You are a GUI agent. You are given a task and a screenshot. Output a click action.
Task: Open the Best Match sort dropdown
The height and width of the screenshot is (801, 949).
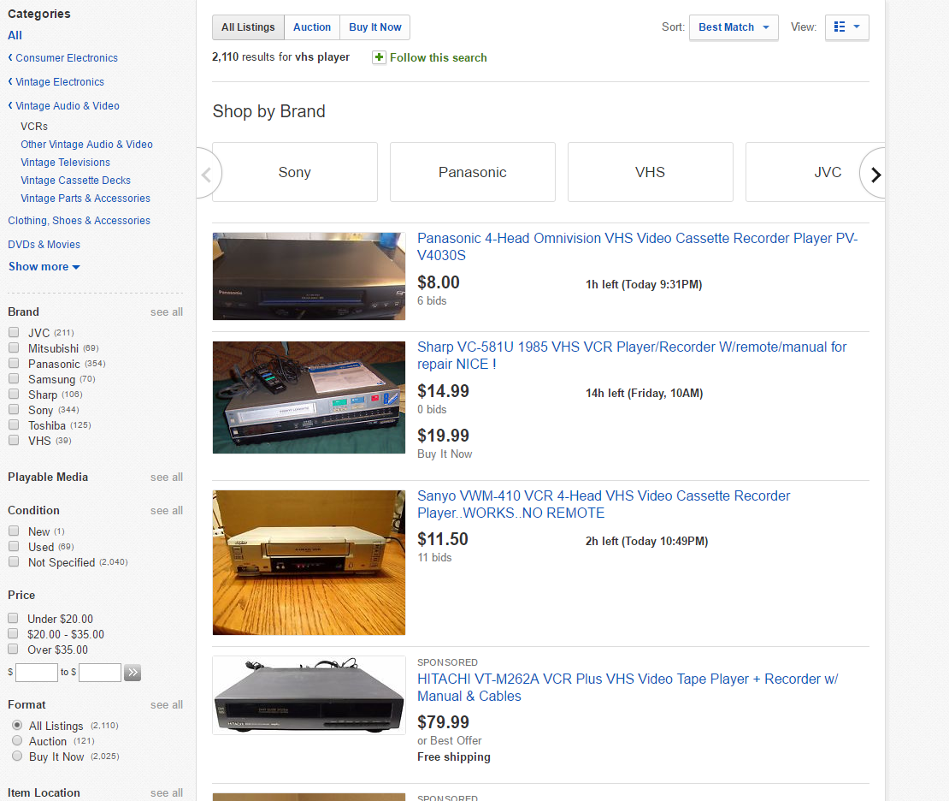click(x=734, y=27)
